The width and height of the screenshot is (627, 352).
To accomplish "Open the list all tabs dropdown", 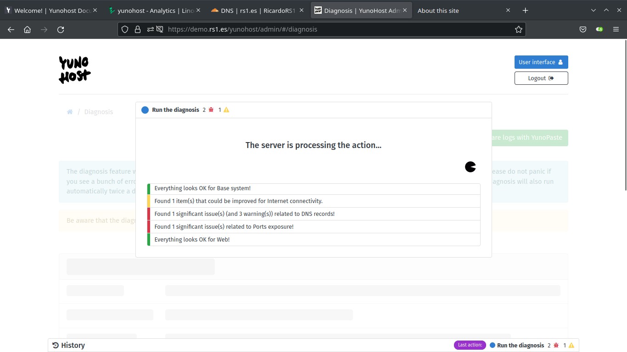I will click(593, 10).
